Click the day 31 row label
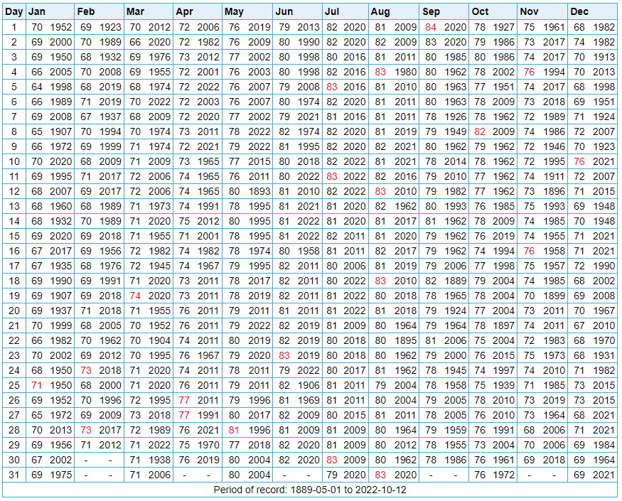Viewport: 622px width, 501px height. (14, 475)
